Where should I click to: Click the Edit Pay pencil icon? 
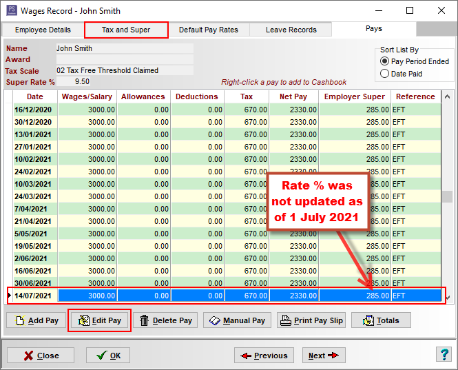tap(84, 320)
